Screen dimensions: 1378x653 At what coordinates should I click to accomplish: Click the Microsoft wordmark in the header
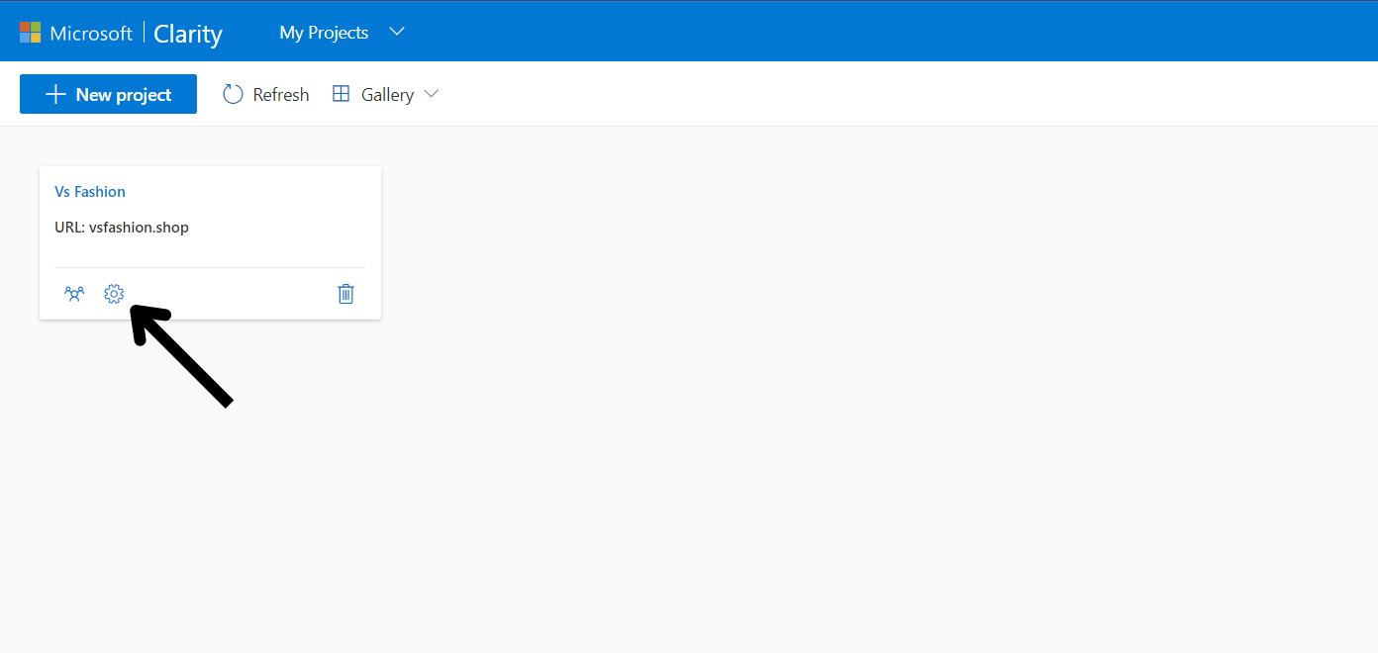click(x=91, y=33)
